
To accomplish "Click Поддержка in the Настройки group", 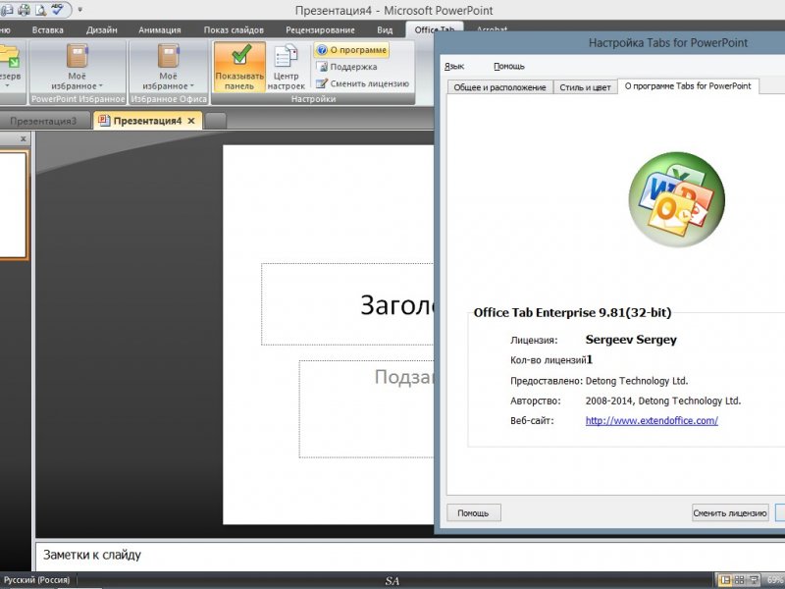I will (347, 67).
